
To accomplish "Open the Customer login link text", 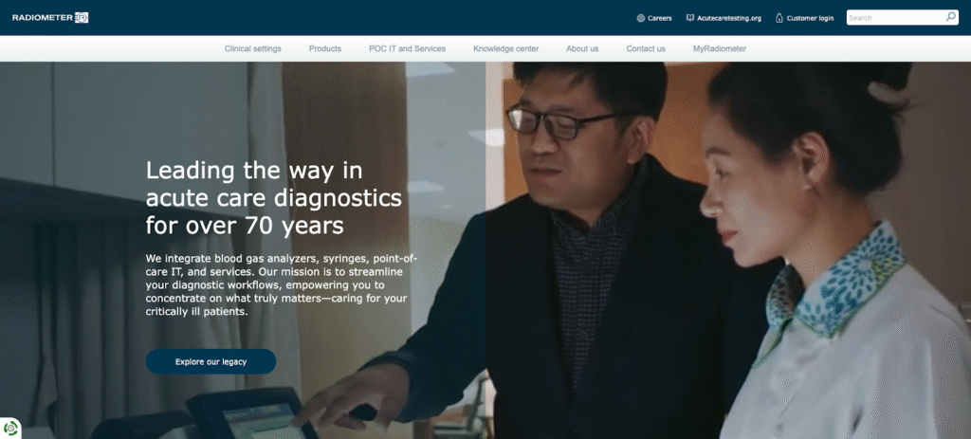I will click(811, 18).
